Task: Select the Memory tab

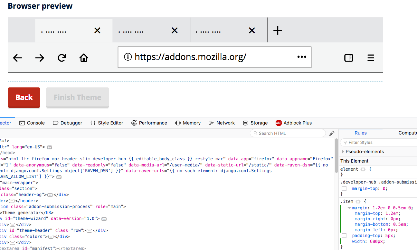Action: tap(188, 123)
